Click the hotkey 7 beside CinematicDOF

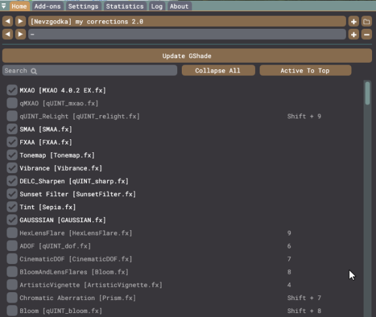click(289, 259)
